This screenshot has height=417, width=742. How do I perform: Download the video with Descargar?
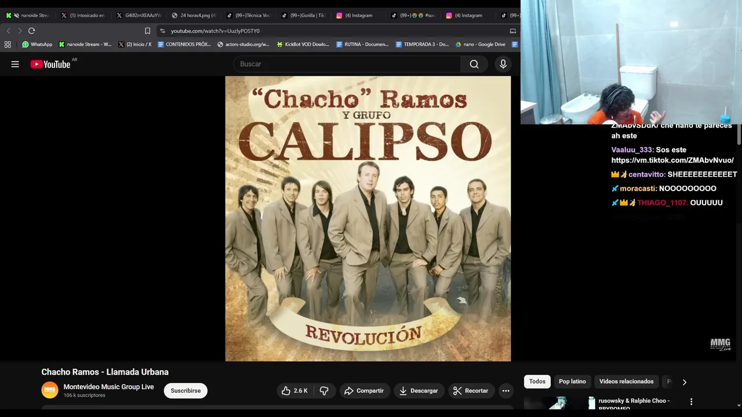[x=419, y=391]
